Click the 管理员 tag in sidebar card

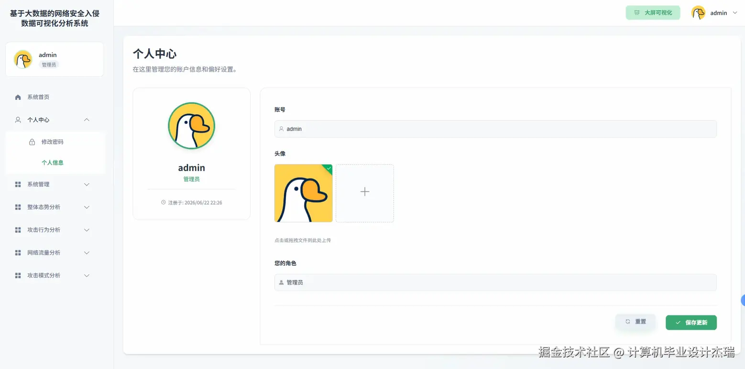(49, 65)
